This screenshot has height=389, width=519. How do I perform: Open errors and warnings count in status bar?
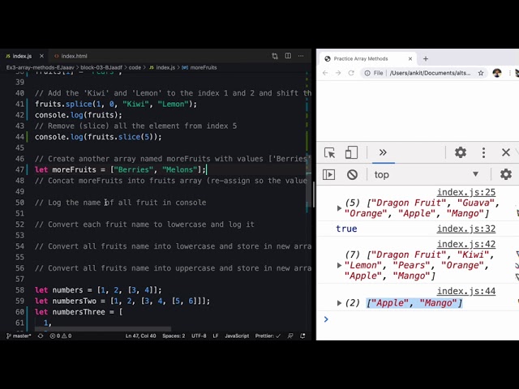click(x=61, y=336)
